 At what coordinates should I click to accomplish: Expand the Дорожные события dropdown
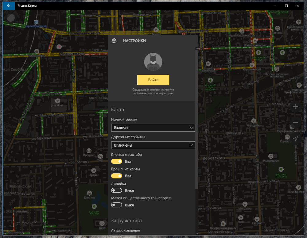coord(153,145)
